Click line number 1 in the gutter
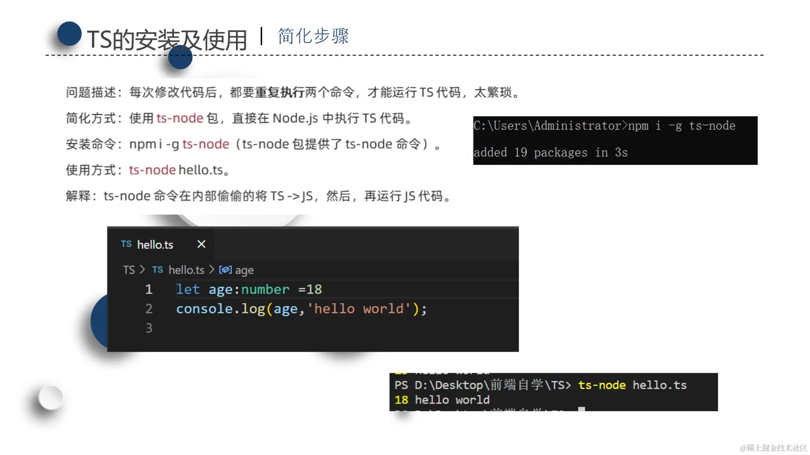The width and height of the screenshot is (810, 455). [148, 289]
